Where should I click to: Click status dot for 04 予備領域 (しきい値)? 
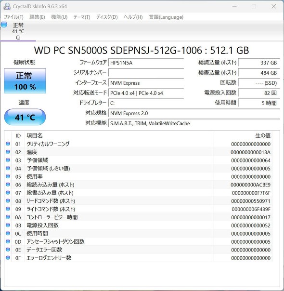8,168
